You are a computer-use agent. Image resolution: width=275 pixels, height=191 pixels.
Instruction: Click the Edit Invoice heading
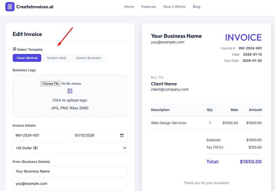pyautogui.click(x=28, y=34)
